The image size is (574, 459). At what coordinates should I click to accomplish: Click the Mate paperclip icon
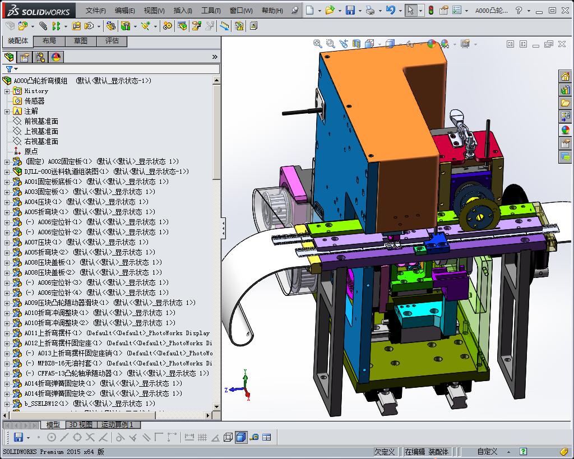tap(43, 26)
